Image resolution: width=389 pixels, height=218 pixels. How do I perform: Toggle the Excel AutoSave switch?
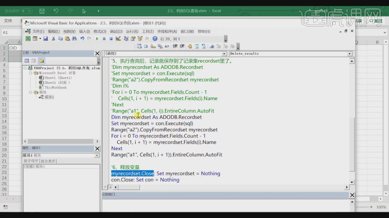coord(26,11)
